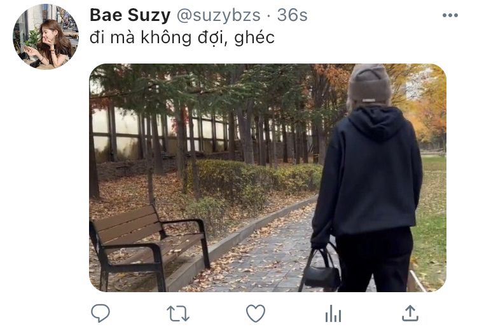477x329 pixels.
Task: Click the grey beanie in the photo
Action: [x=370, y=84]
